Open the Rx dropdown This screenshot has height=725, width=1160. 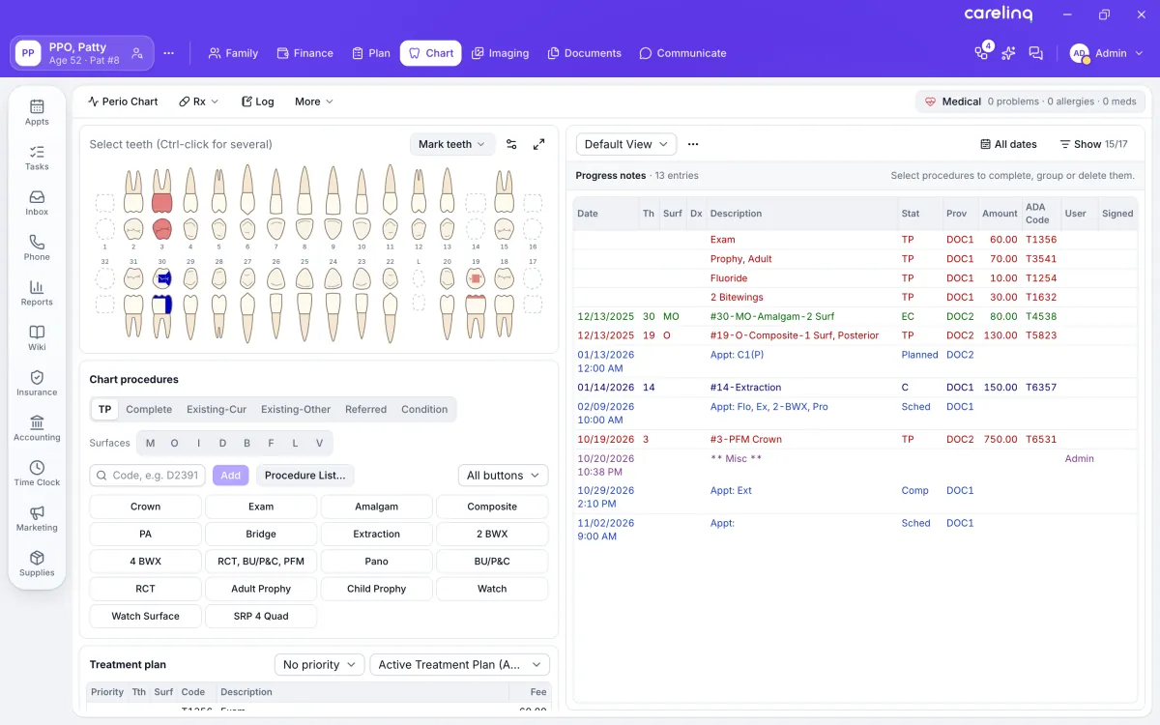click(199, 101)
